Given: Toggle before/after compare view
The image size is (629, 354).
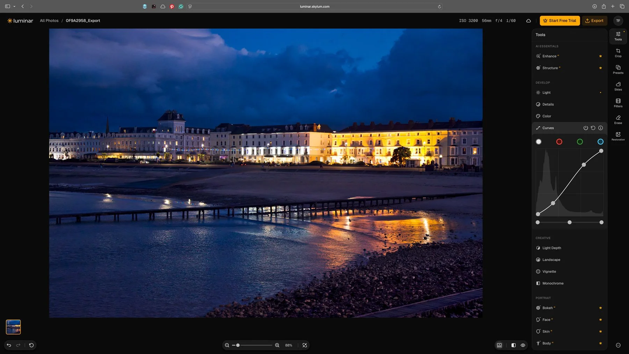Looking at the screenshot, I should pos(513,345).
